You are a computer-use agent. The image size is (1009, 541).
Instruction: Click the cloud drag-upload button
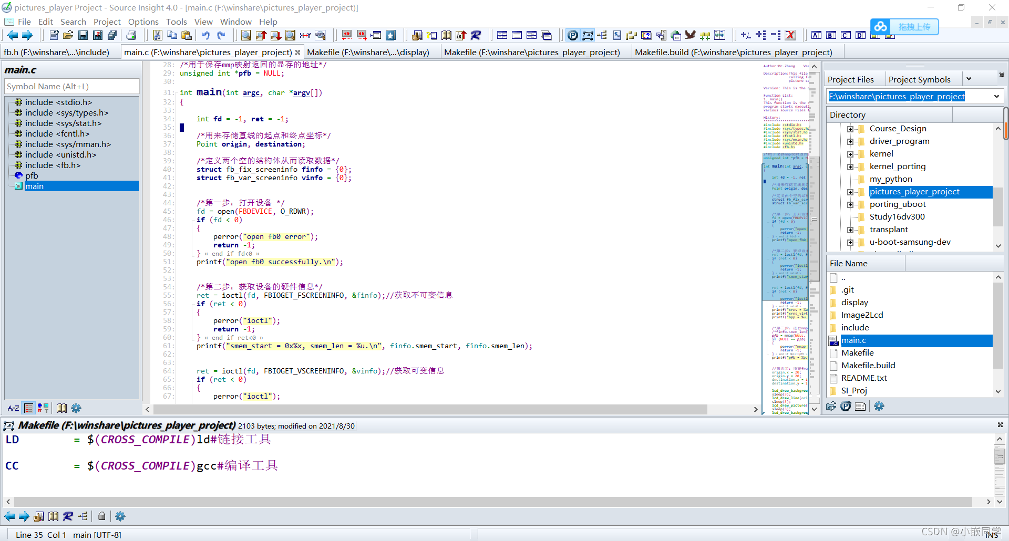pos(904,26)
